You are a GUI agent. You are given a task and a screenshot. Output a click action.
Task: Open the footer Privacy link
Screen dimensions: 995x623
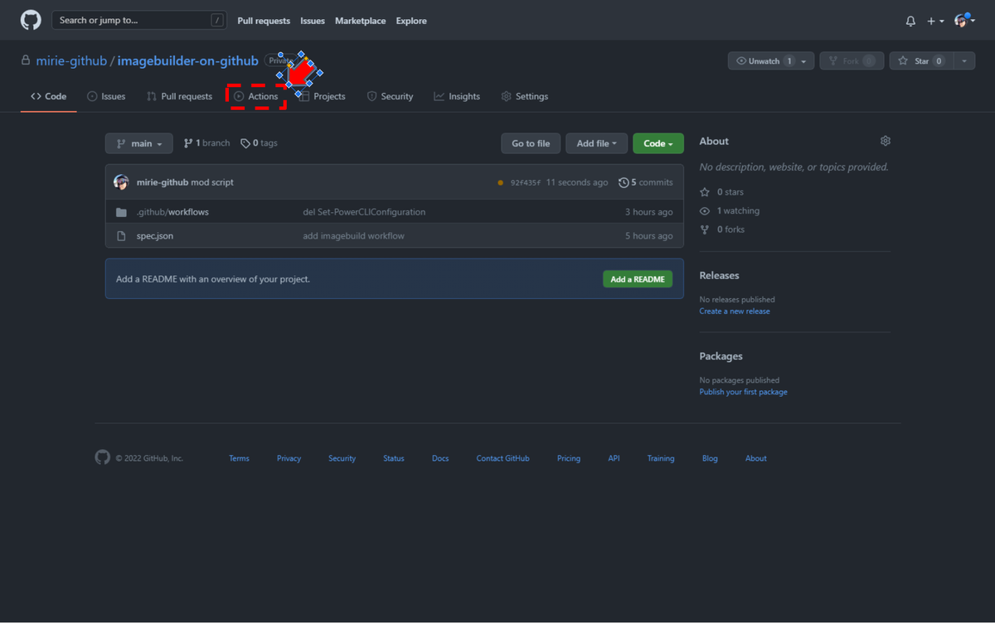pyautogui.click(x=289, y=458)
